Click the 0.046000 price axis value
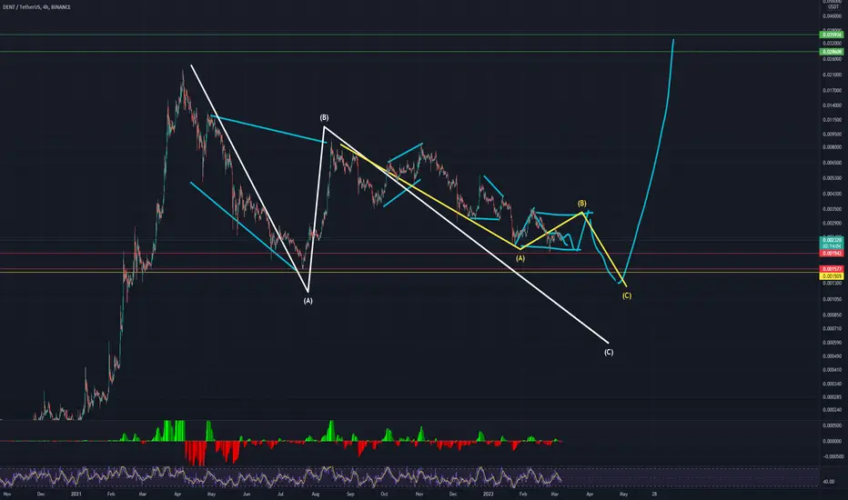848x500 pixels. click(832, 16)
